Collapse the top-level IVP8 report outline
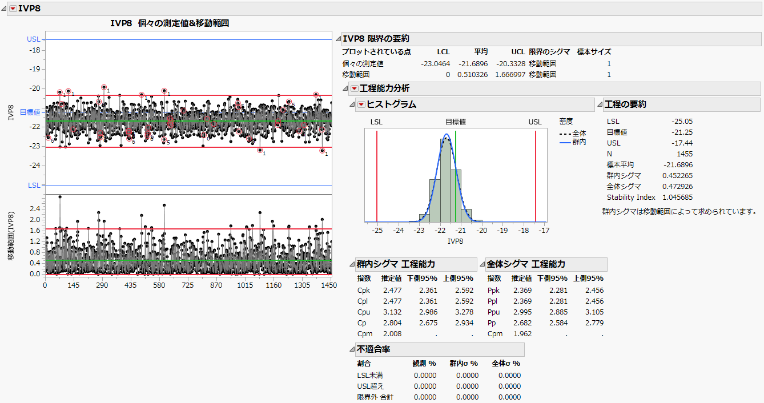Screen dimensions: 764x403 tap(5, 9)
